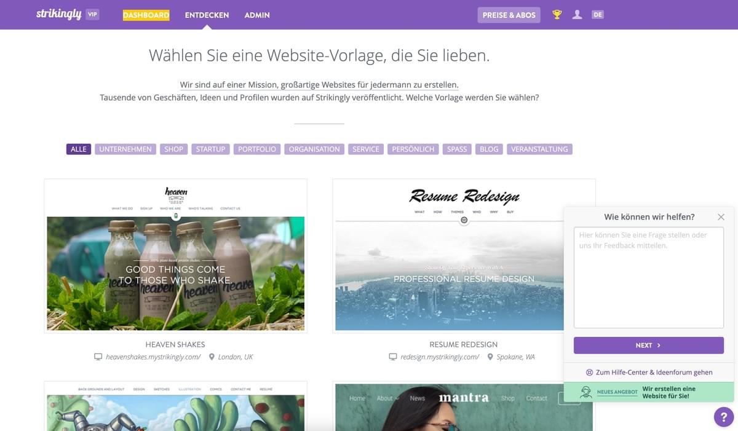Image resolution: width=738 pixels, height=431 pixels.
Task: Open Zum Hilfe-Center & Ideenforum gehen link
Action: tap(649, 372)
